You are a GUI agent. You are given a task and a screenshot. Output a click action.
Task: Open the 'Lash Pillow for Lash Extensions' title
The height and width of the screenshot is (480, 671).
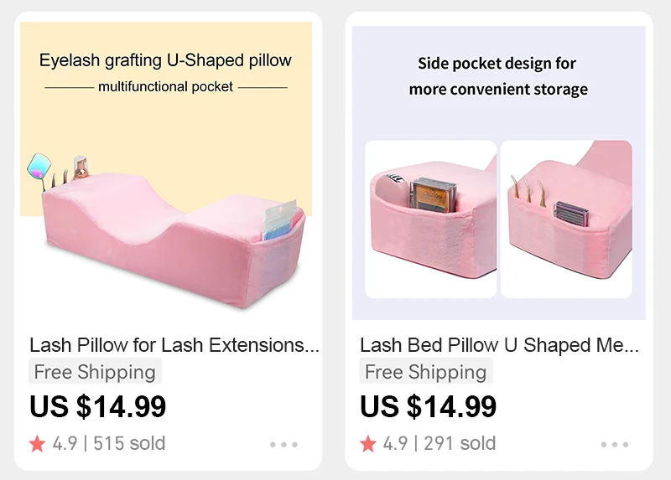click(174, 345)
